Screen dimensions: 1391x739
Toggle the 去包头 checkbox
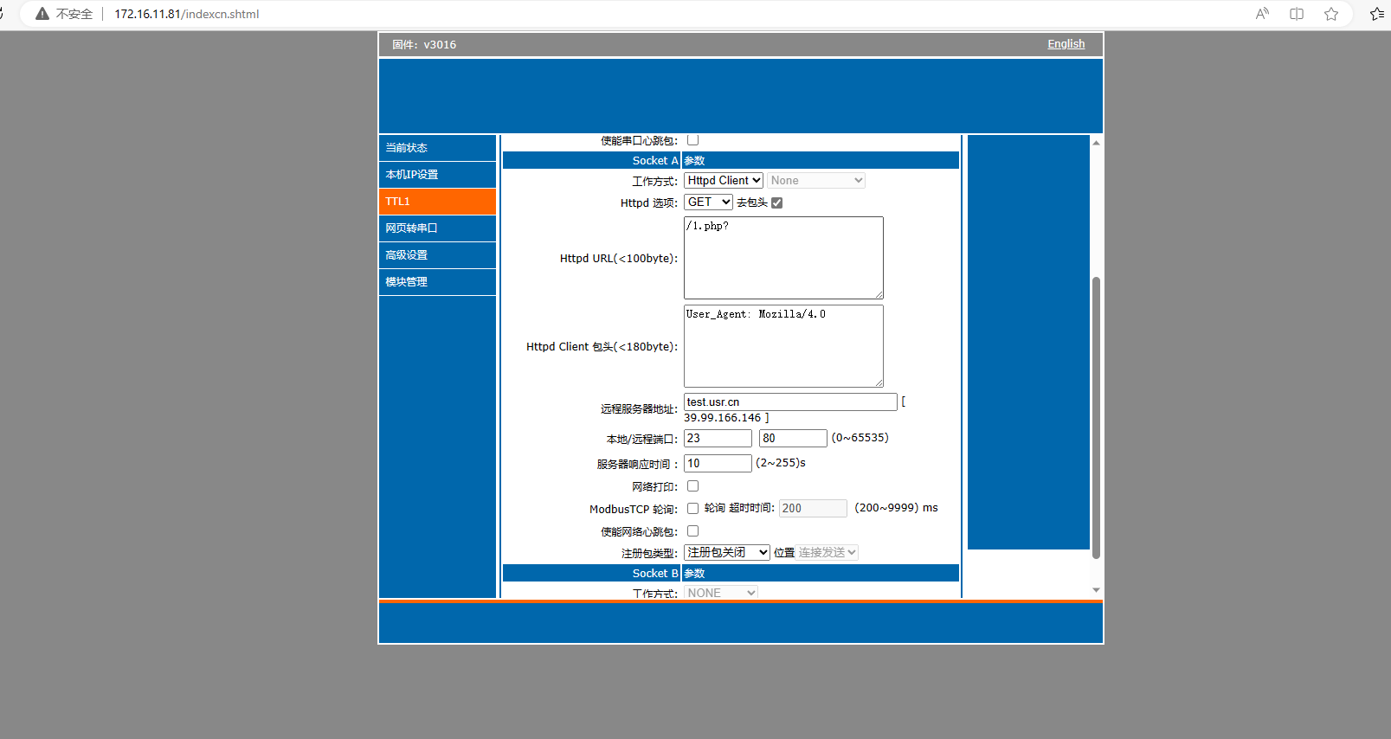(x=776, y=202)
